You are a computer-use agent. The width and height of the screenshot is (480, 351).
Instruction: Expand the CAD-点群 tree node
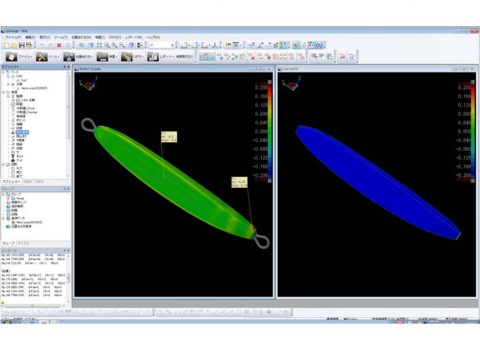[13, 100]
